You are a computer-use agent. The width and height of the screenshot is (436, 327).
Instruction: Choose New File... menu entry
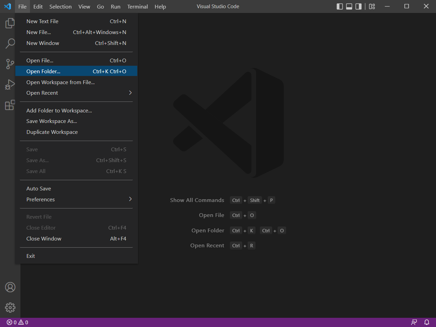76,32
